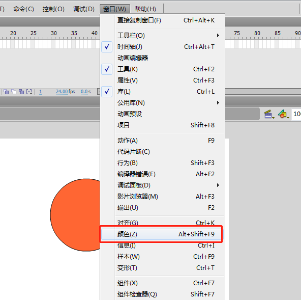This screenshot has width=301, height=300.
Task: Choose 直接复制窗口(F) from the menu
Action: coord(162,20)
